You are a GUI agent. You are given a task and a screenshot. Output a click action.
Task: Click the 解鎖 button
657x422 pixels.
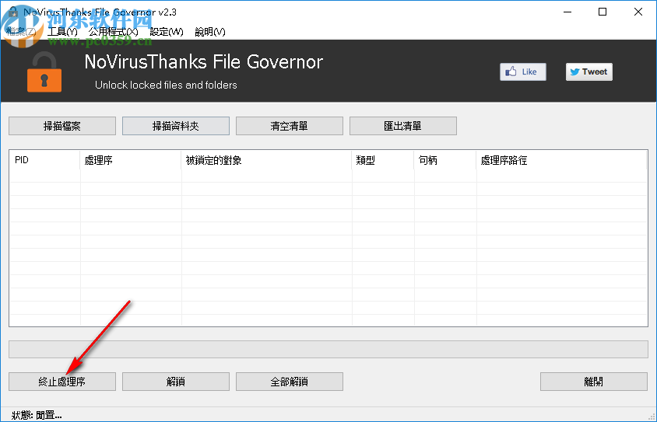176,382
